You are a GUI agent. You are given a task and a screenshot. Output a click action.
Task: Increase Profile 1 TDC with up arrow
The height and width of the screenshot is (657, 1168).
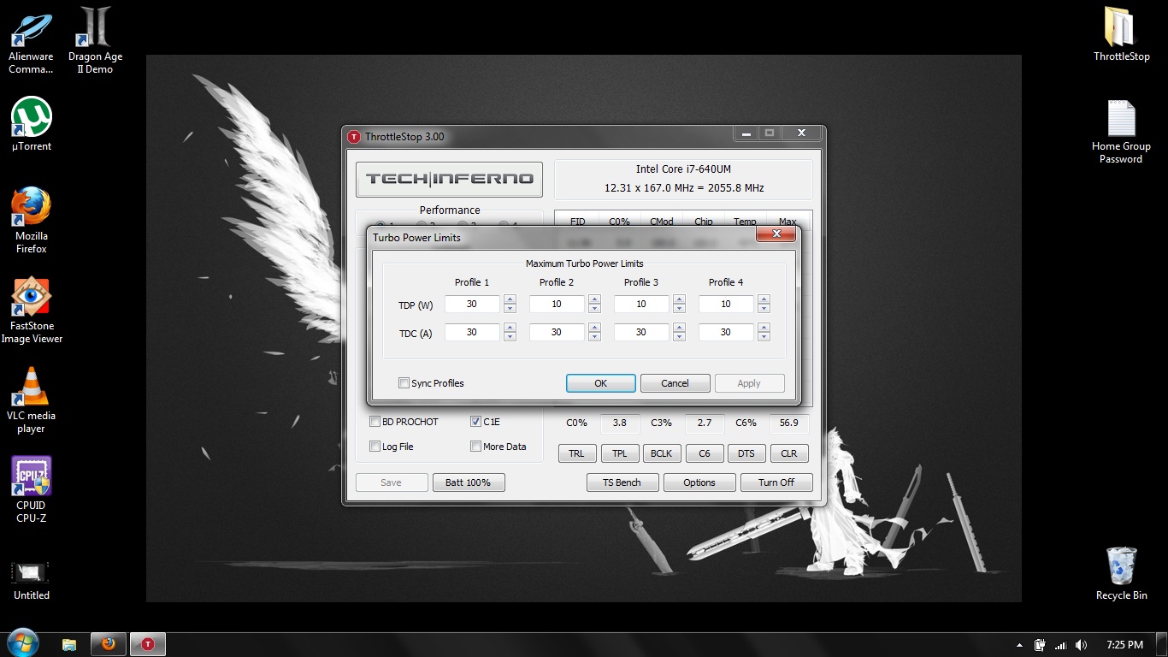click(x=510, y=328)
